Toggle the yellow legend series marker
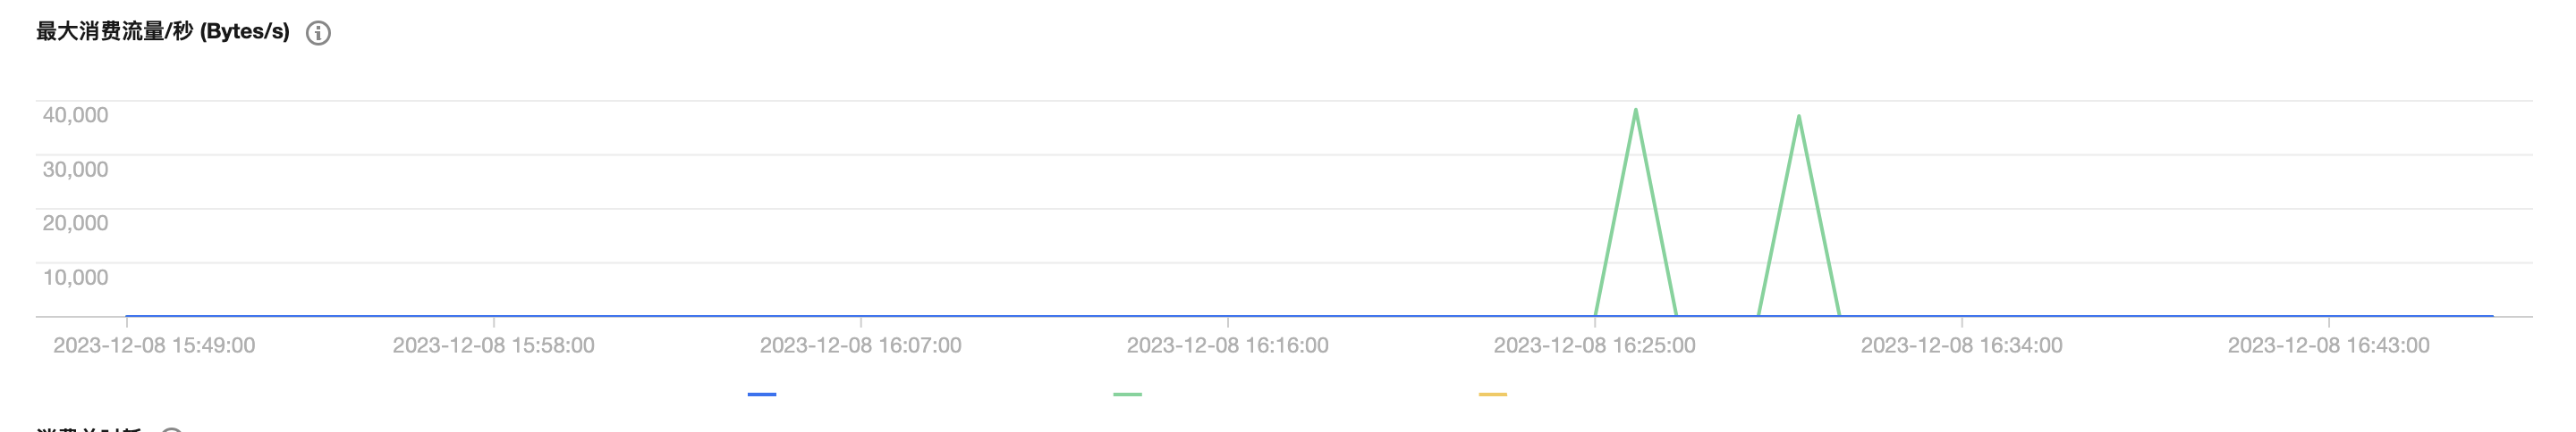The width and height of the screenshot is (2576, 432). 1493,395
